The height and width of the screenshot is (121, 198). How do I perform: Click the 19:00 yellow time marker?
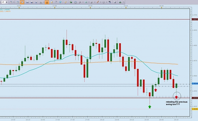[x=126, y=8]
